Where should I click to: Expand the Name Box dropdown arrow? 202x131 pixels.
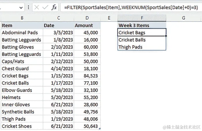[21, 8]
